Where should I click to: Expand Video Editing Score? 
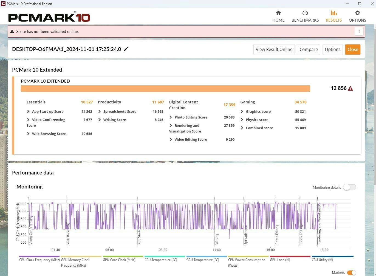pos(171,139)
